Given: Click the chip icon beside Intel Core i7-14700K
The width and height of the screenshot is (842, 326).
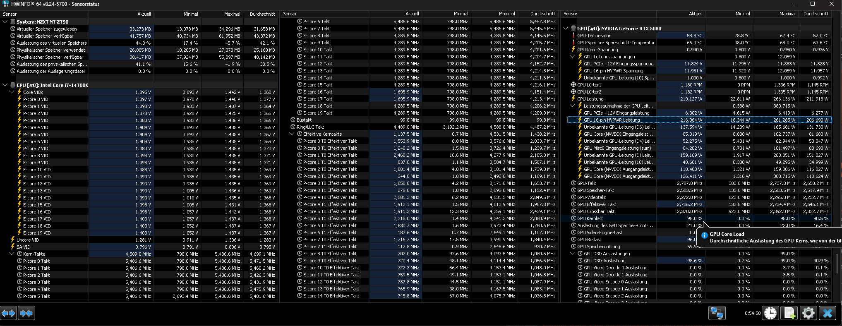Looking at the screenshot, I should click(x=13, y=85).
